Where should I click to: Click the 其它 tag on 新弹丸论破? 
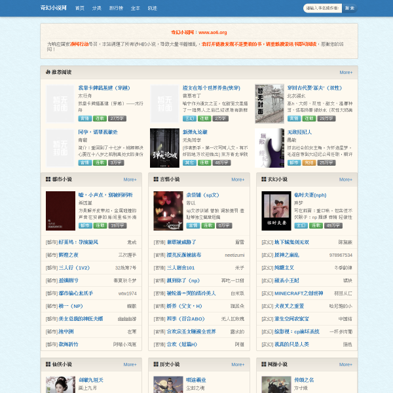(189, 162)
